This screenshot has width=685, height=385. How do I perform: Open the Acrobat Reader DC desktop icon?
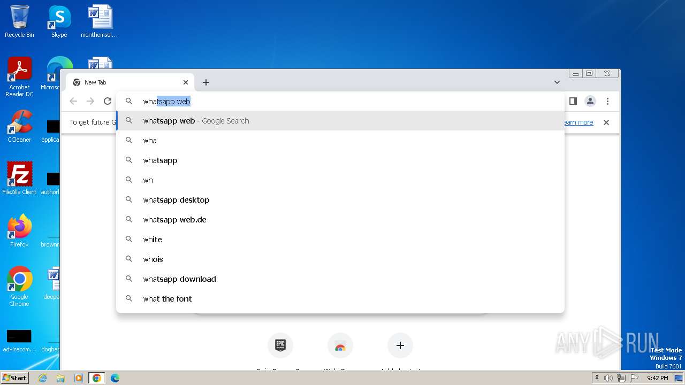(19, 77)
